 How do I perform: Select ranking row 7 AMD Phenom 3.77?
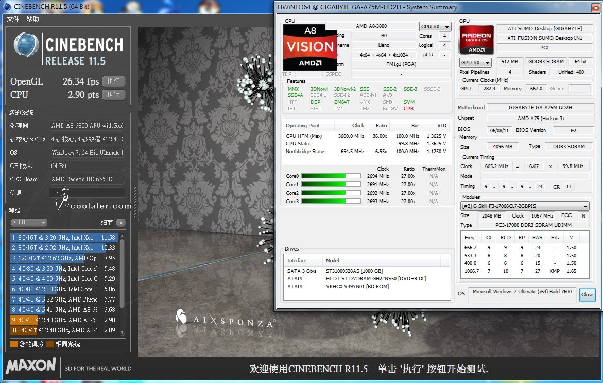pyautogui.click(x=64, y=299)
